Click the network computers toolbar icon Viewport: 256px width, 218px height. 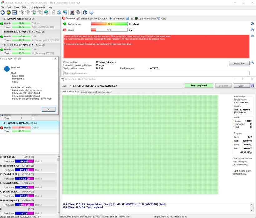pos(65,12)
